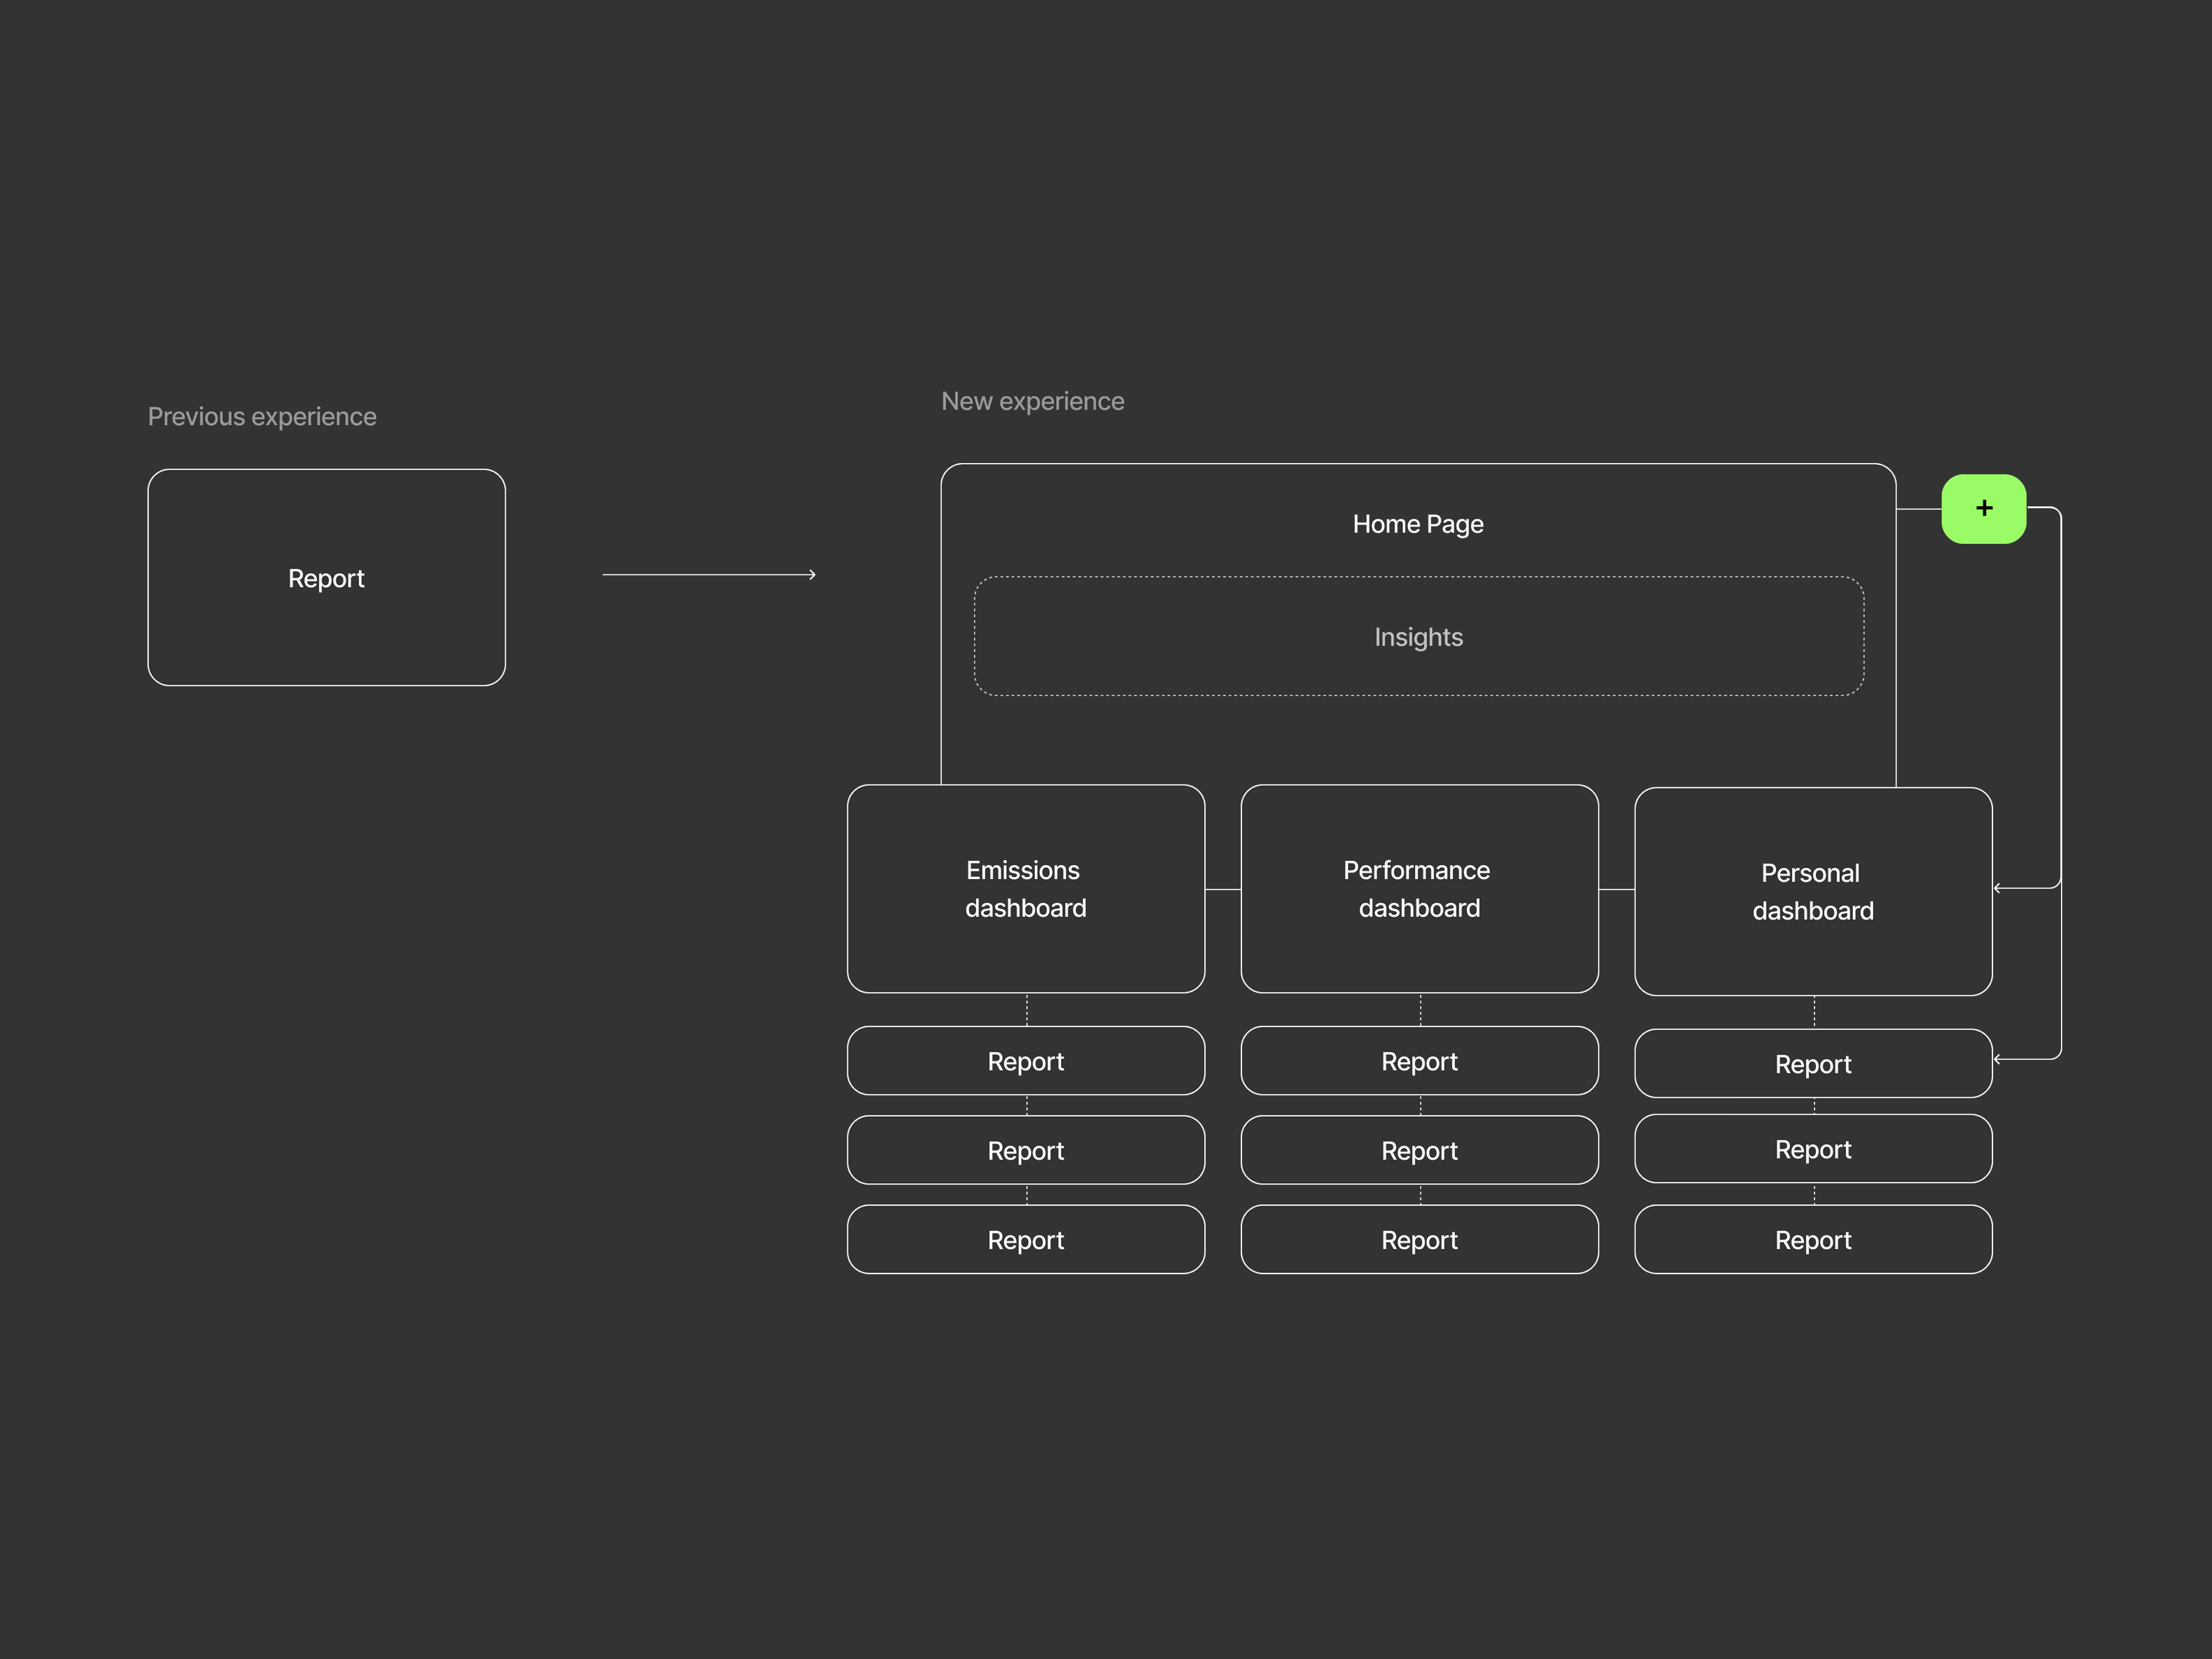Click third Report under Performance dashboard
Viewport: 2212px width, 1659px height.
pos(1418,1240)
